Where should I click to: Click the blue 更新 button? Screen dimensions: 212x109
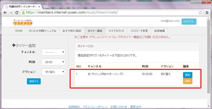[187, 75]
